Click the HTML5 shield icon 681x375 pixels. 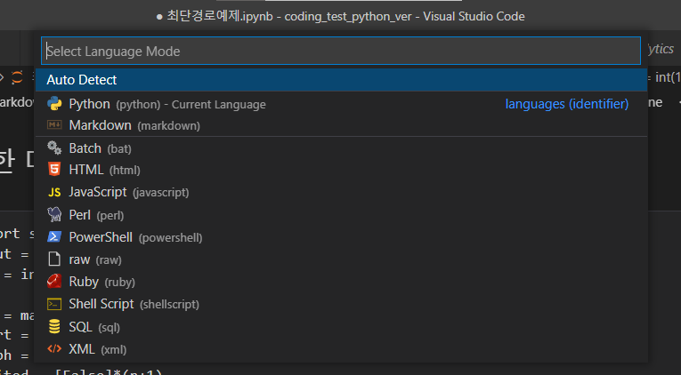tap(54, 169)
